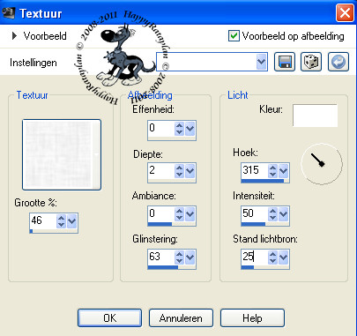
Task: Adjust Hoek spinner arrows
Action: [272, 171]
